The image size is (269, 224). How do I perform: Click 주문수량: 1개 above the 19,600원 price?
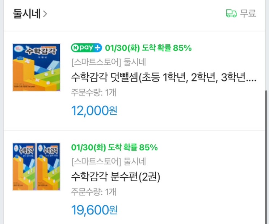pos(94,192)
